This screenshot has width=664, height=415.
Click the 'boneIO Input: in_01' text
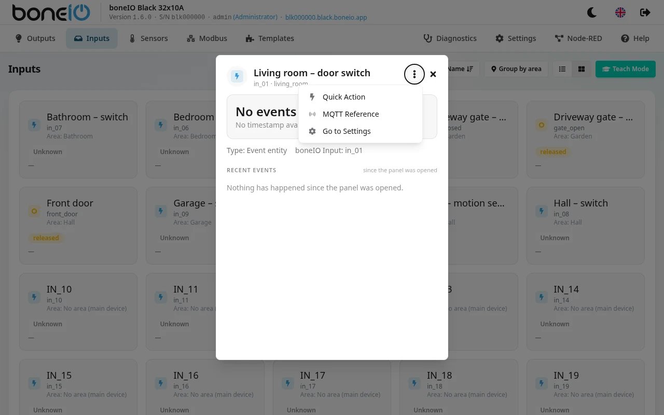coord(329,150)
